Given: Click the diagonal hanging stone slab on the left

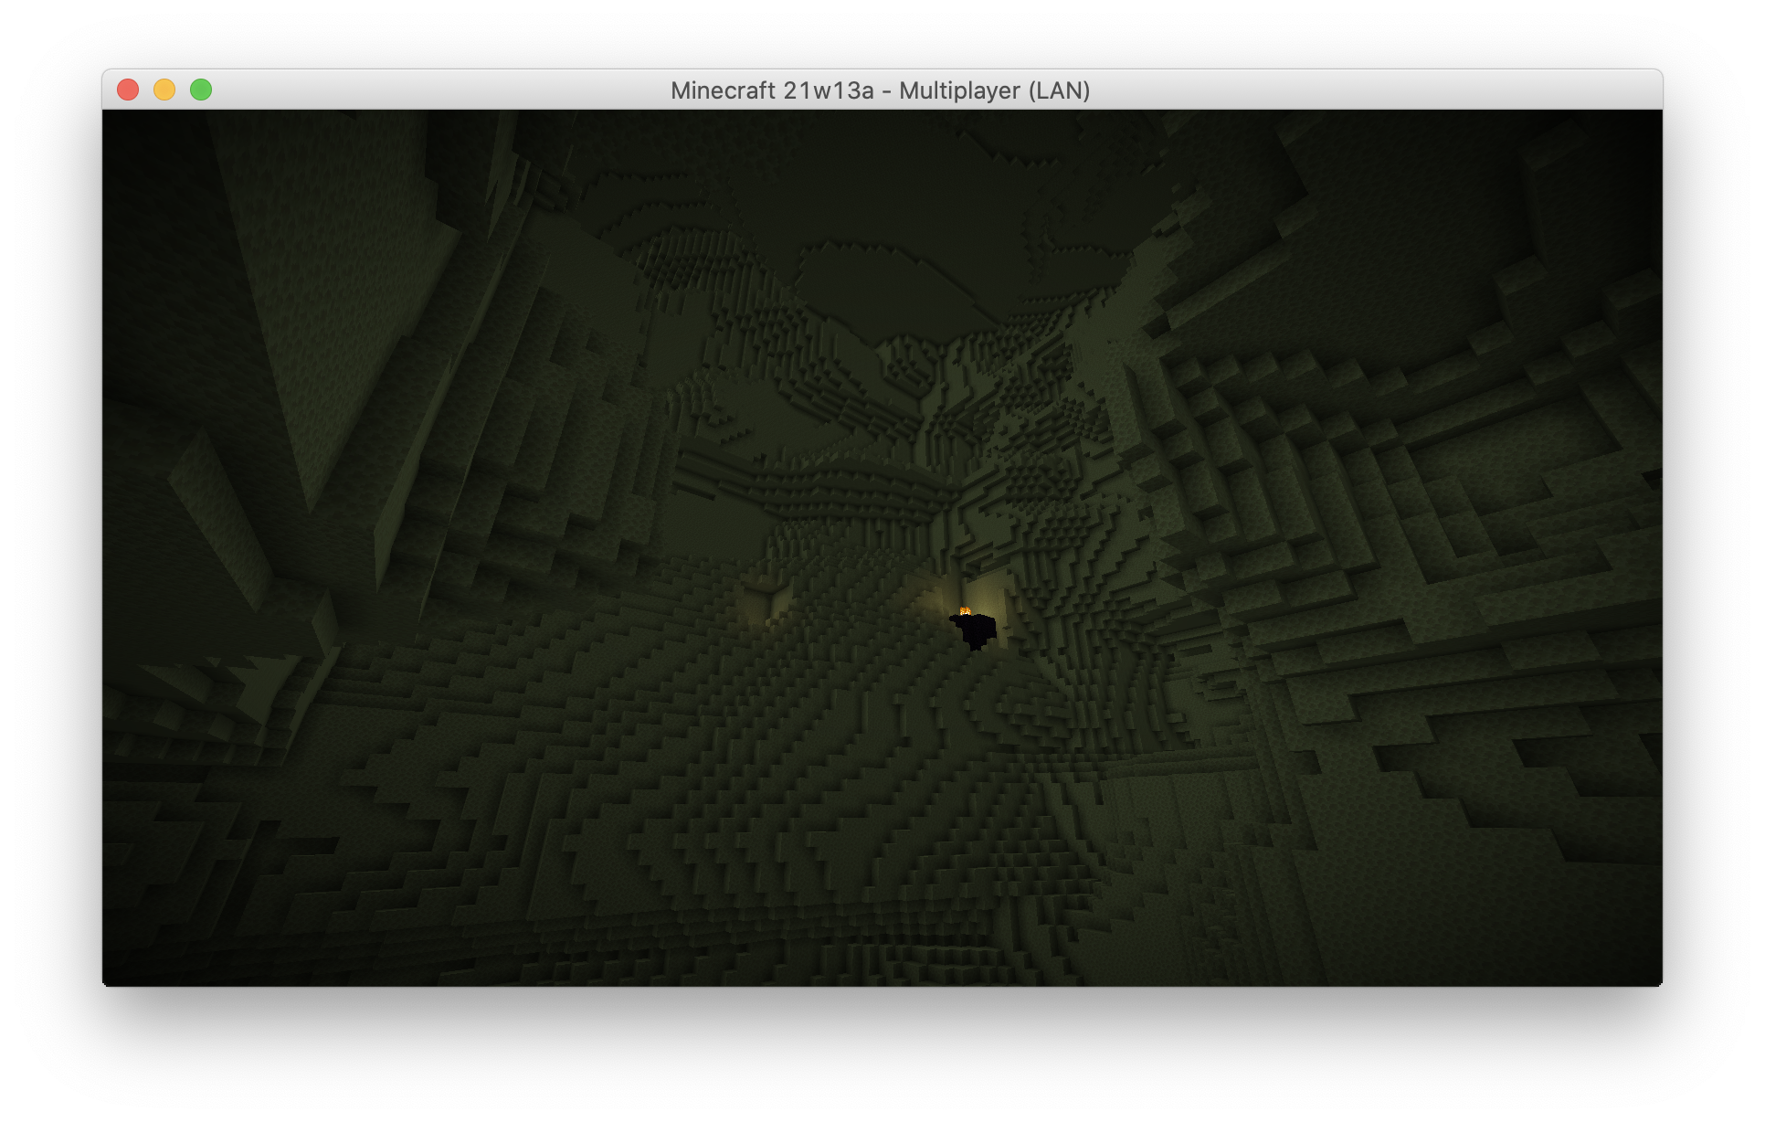Looking at the screenshot, I should click(x=219, y=521).
